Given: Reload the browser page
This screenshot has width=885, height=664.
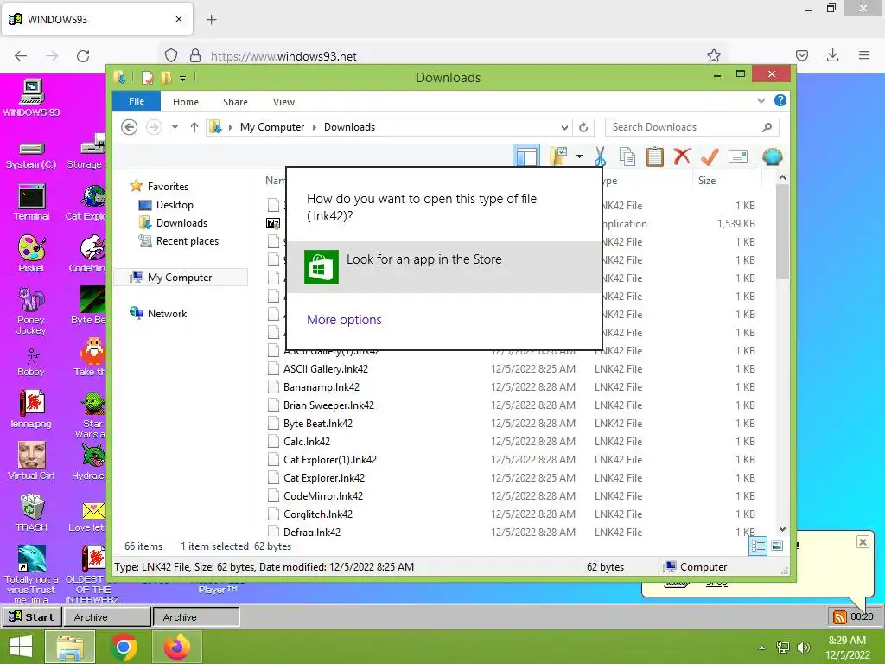Looking at the screenshot, I should pyautogui.click(x=83, y=56).
